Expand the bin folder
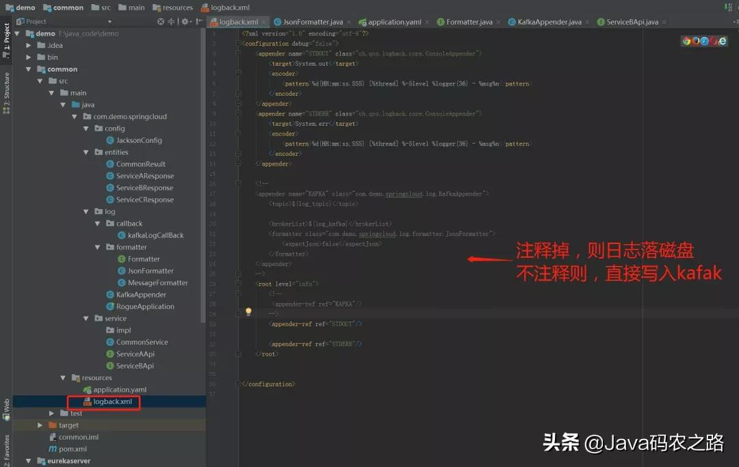Screen dimensions: 739x467 29,57
